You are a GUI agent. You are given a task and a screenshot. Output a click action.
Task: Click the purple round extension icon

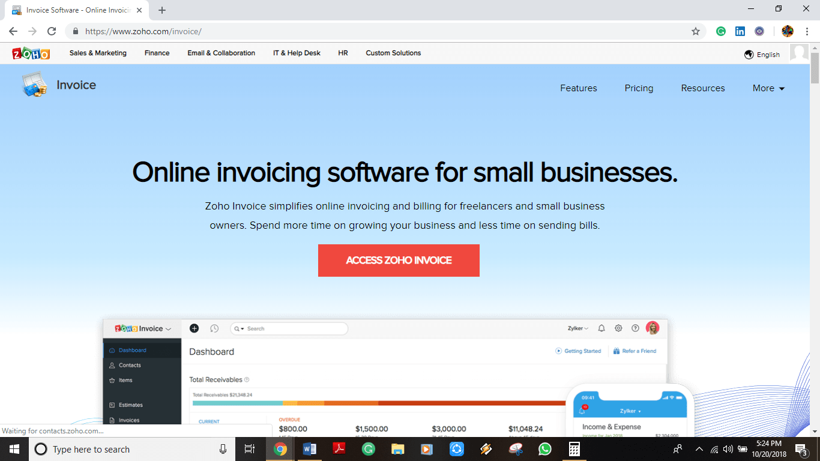759,31
